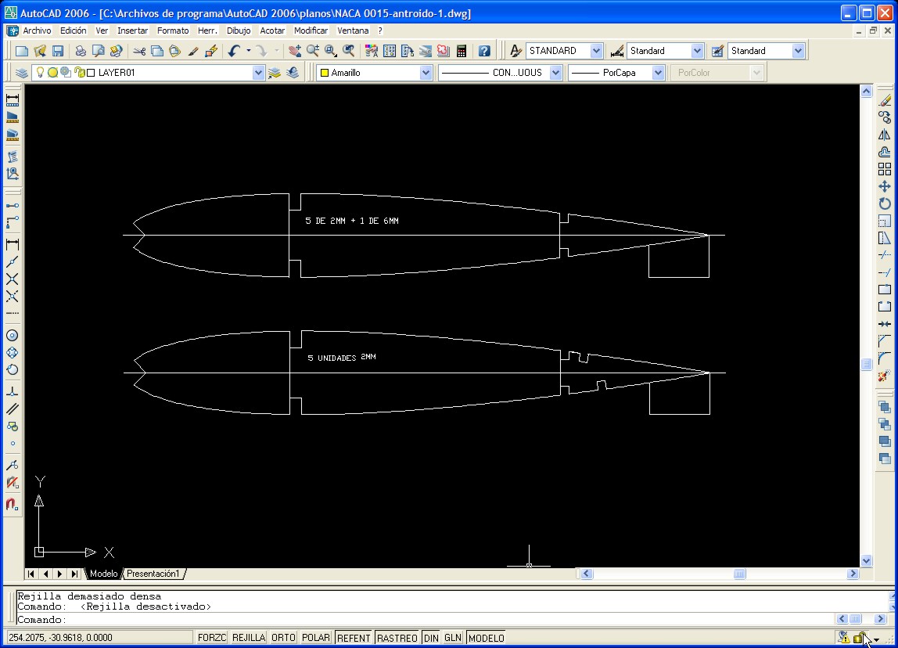Jump to the last layout tab arrow

[x=74, y=574]
